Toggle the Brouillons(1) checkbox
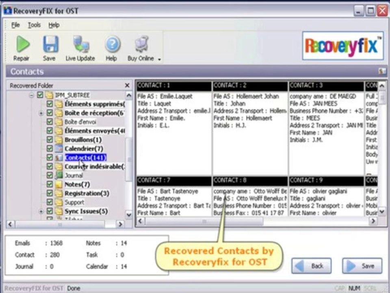Screen dimensions: 390x293 click(50, 140)
